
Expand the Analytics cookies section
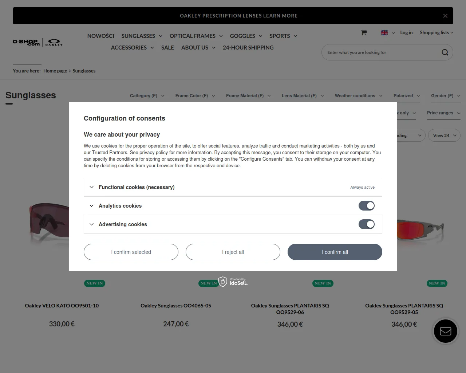(x=91, y=206)
